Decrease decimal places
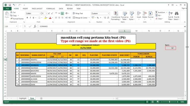 click(108, 18)
